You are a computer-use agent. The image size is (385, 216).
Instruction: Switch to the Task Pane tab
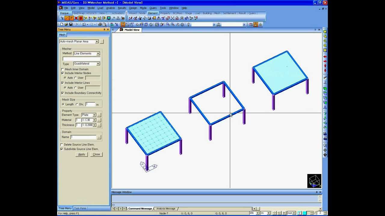click(x=80, y=208)
